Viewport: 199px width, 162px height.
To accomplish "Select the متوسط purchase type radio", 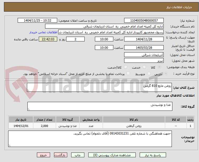I will (x=149, y=74).
